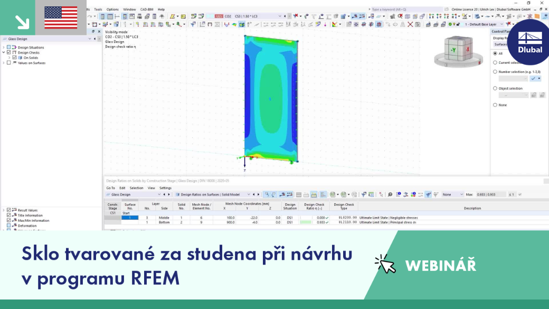Viewport: 549px width, 309px height.
Task: Uncheck the Result Values checkbox
Action: tap(9, 210)
